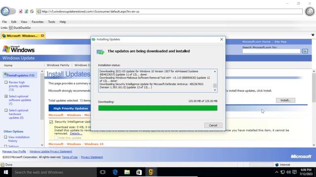Show hidden tray icons chevron
The width and height of the screenshot is (316, 177).
click(x=276, y=172)
